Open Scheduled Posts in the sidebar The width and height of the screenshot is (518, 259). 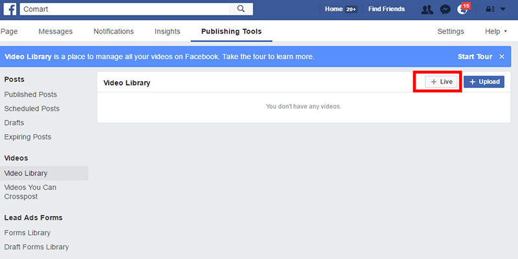[x=32, y=109]
